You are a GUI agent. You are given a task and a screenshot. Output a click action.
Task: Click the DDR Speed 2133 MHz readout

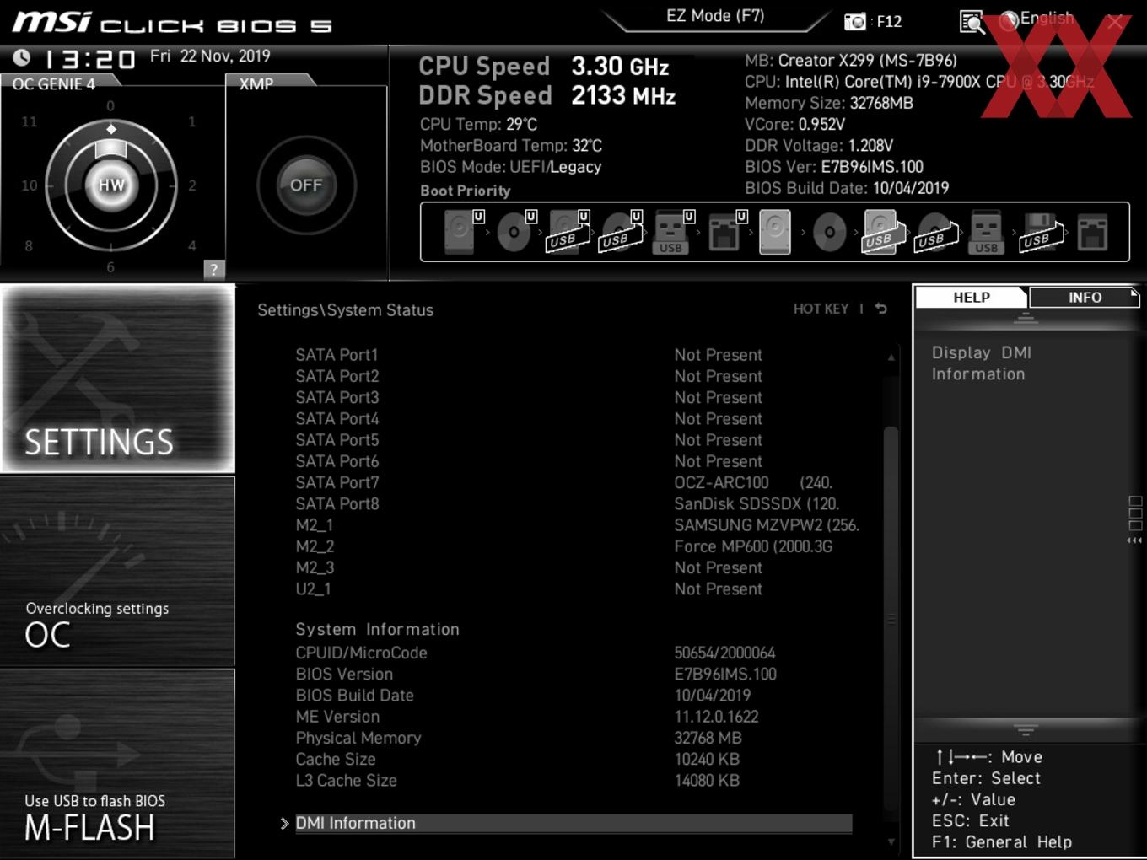pyautogui.click(x=547, y=95)
